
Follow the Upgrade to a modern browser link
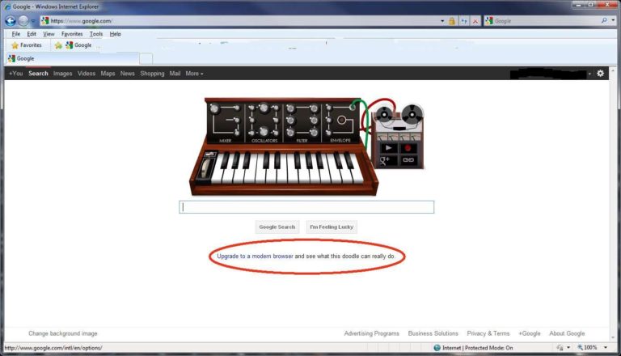[x=255, y=256]
